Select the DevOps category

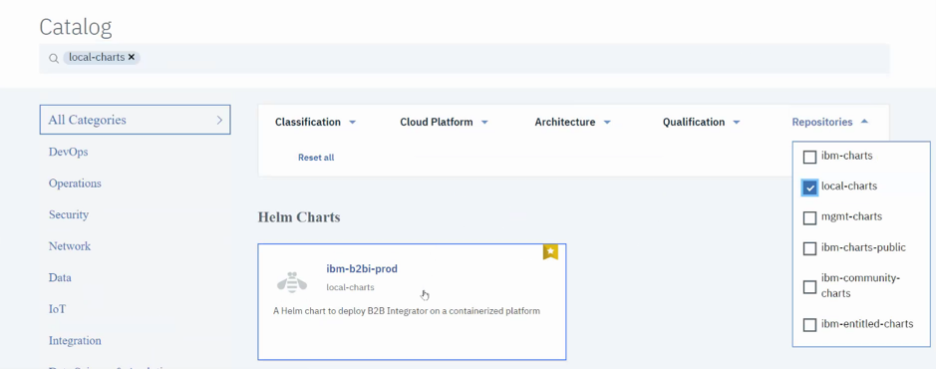click(68, 152)
